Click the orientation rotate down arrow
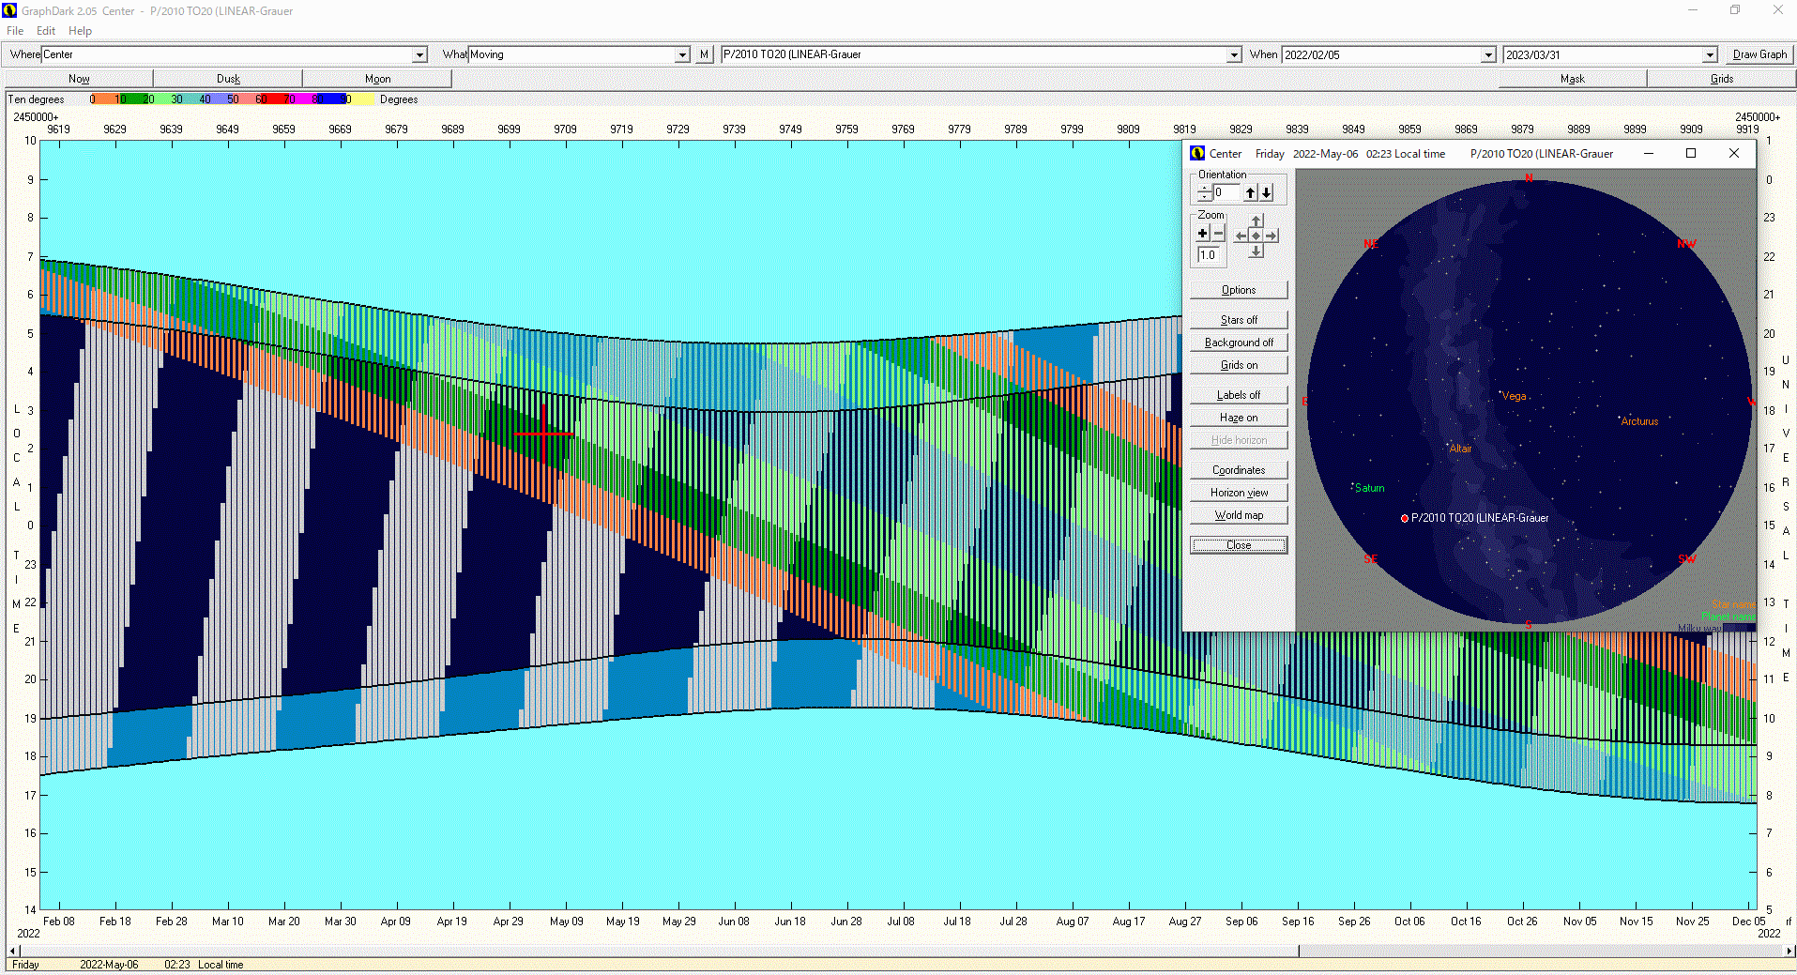Screen dimensions: 1797x975 coord(1267,192)
